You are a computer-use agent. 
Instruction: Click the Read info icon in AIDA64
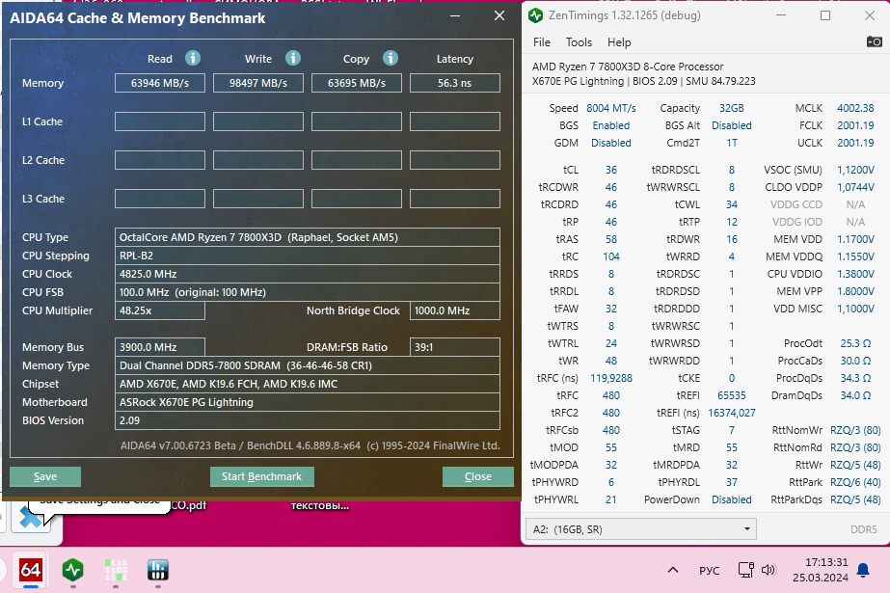pos(193,58)
